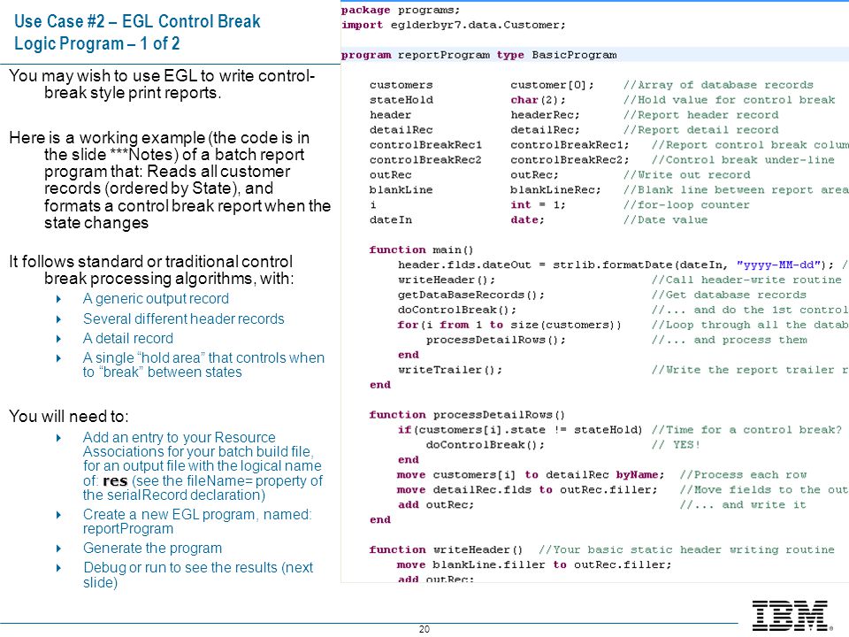
Task: Click 'program reportProgram type BasicProgram' line
Action: point(478,55)
